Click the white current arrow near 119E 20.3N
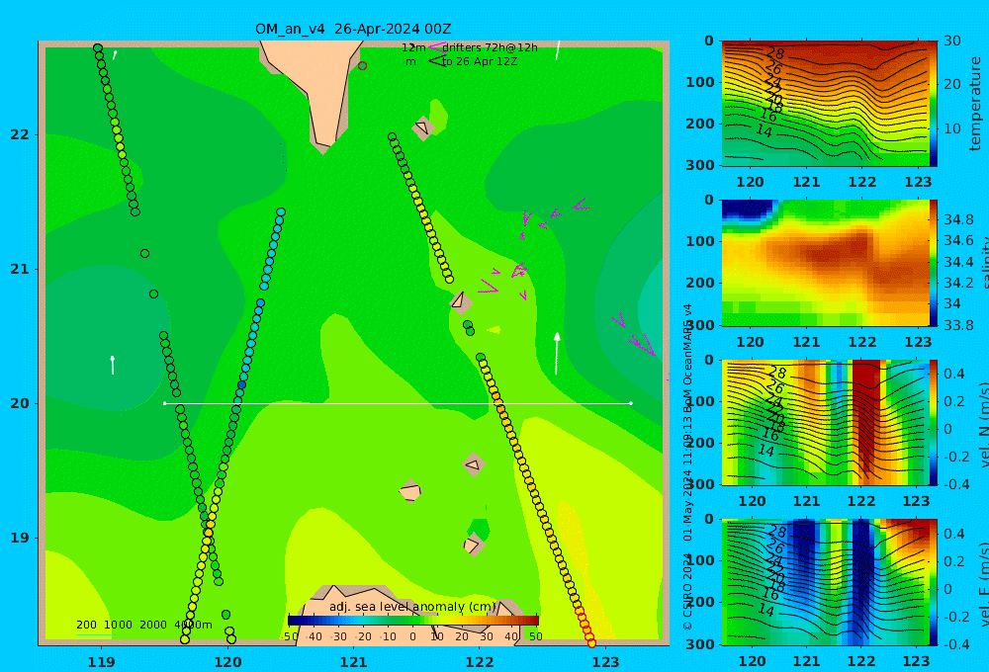989x672 pixels. (x=113, y=365)
